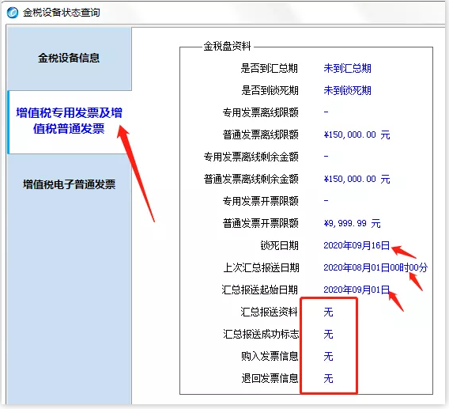Image resolution: width=449 pixels, height=409 pixels.
Task: Click the 锁死日期 label
Action: 279,245
